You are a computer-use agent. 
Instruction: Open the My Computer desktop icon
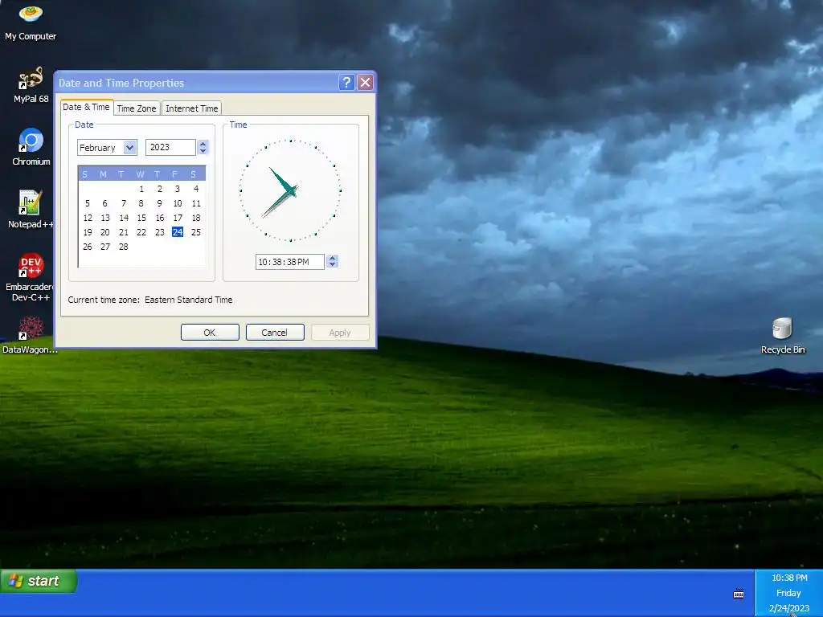[31, 22]
